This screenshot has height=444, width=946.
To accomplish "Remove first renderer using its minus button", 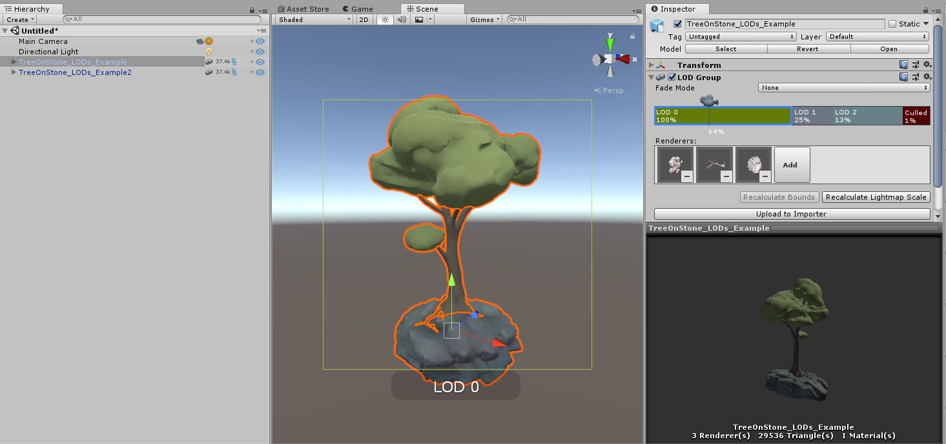I will (x=688, y=176).
